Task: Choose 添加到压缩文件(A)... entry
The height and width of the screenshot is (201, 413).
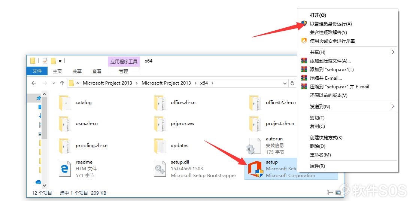Action: pyautogui.click(x=348, y=61)
